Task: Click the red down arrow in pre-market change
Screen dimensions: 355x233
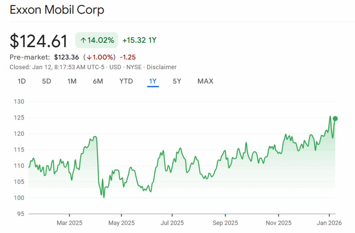Action: click(x=89, y=57)
